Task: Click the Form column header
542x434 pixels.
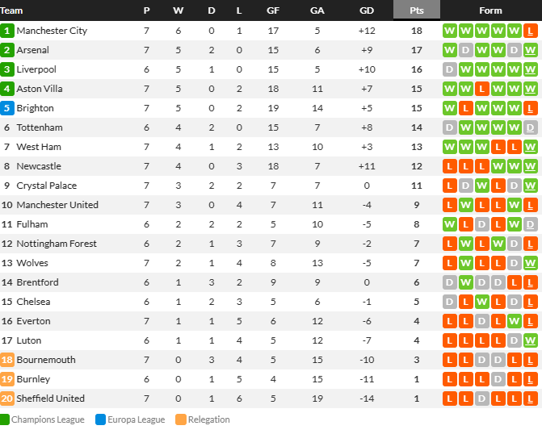Action: [490, 10]
